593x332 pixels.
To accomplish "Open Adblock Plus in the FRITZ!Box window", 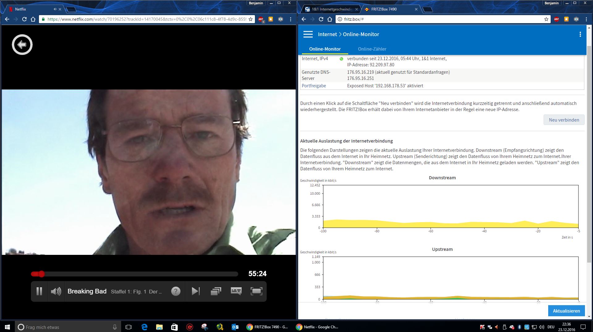I will (557, 19).
